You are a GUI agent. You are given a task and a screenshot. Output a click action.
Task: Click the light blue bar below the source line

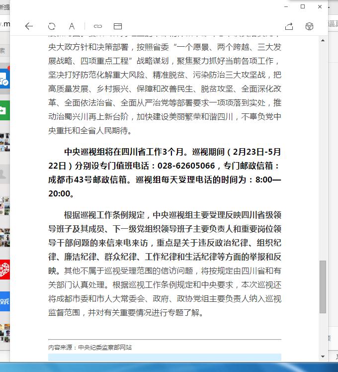pos(165,357)
